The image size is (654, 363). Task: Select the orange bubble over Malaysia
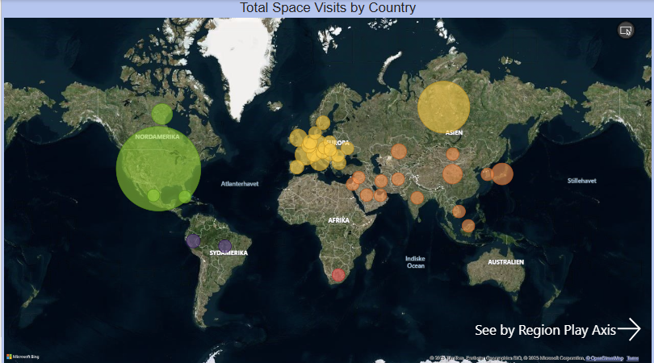coord(468,226)
